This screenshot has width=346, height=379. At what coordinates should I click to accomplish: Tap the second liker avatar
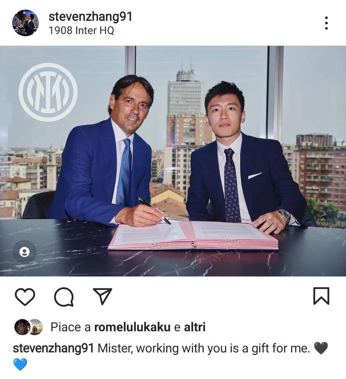[x=36, y=327]
